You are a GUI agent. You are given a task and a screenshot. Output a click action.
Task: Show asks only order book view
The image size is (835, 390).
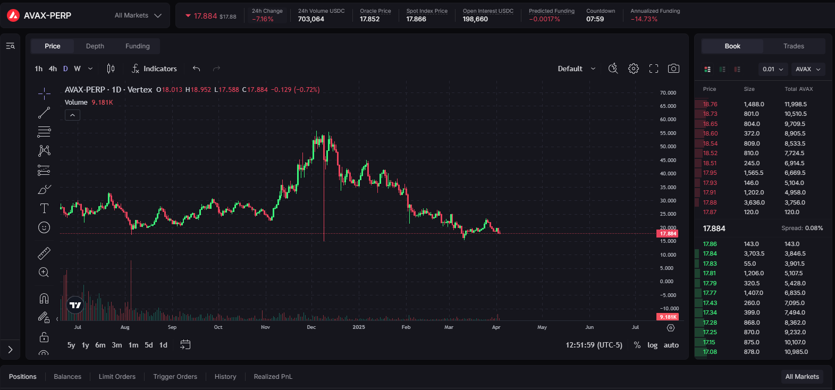pos(737,69)
